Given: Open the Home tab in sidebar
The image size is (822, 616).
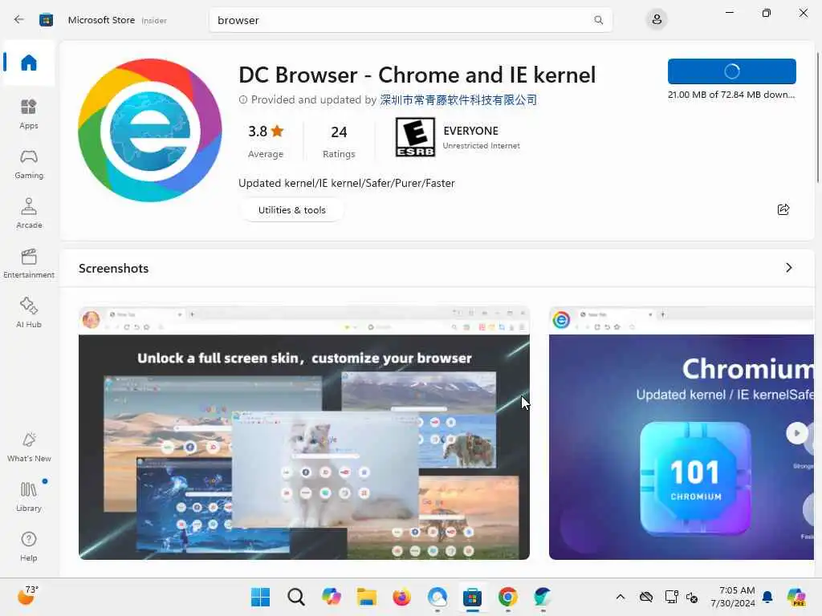Looking at the screenshot, I should [28, 63].
